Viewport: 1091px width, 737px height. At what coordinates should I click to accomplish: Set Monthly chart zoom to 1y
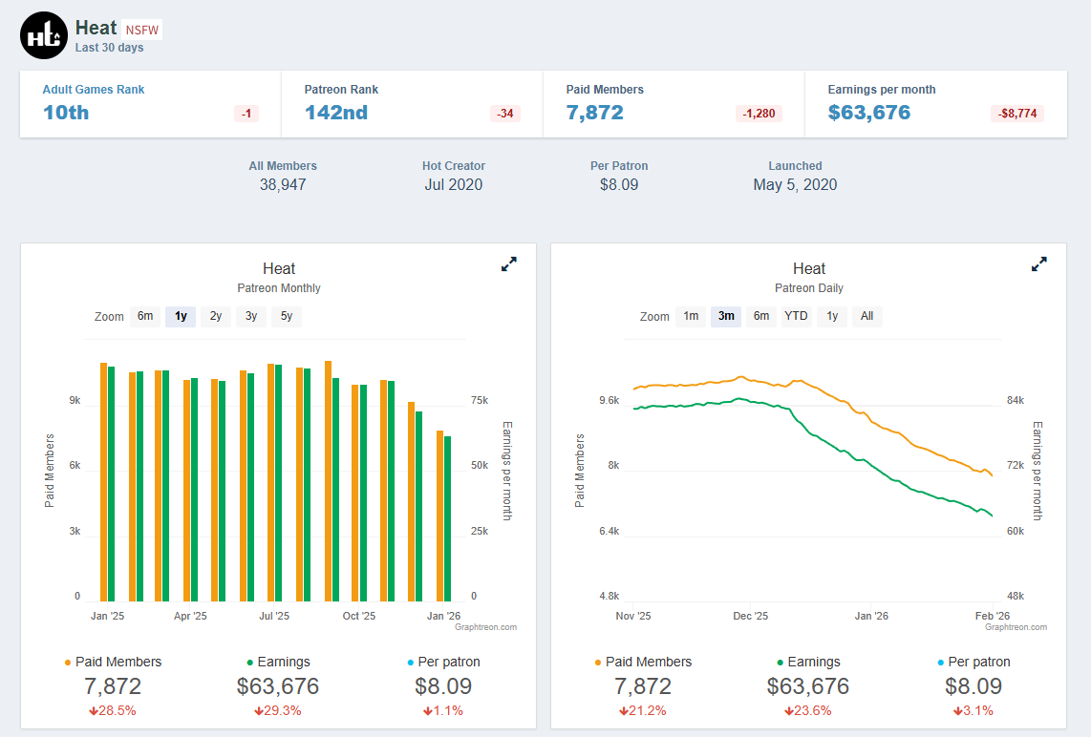click(x=181, y=316)
